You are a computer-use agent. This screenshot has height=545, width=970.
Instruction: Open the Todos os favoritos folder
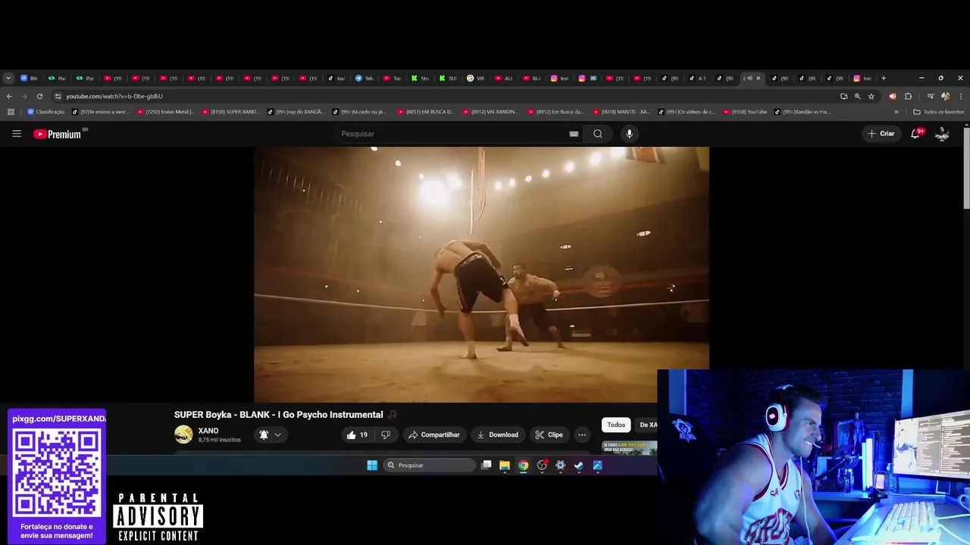pos(939,112)
